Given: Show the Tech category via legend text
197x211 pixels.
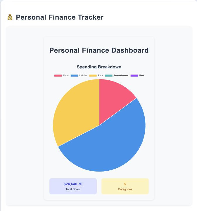Looking at the screenshot, I should 142,75.
